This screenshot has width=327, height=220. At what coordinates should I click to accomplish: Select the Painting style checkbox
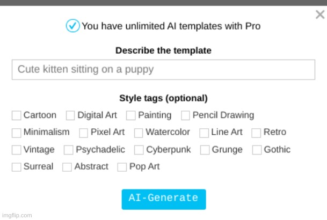click(131, 115)
